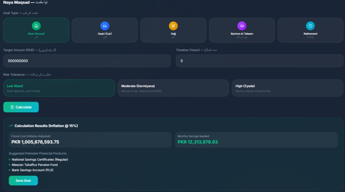Pick the orange Hajj airplane icon

click(x=173, y=26)
